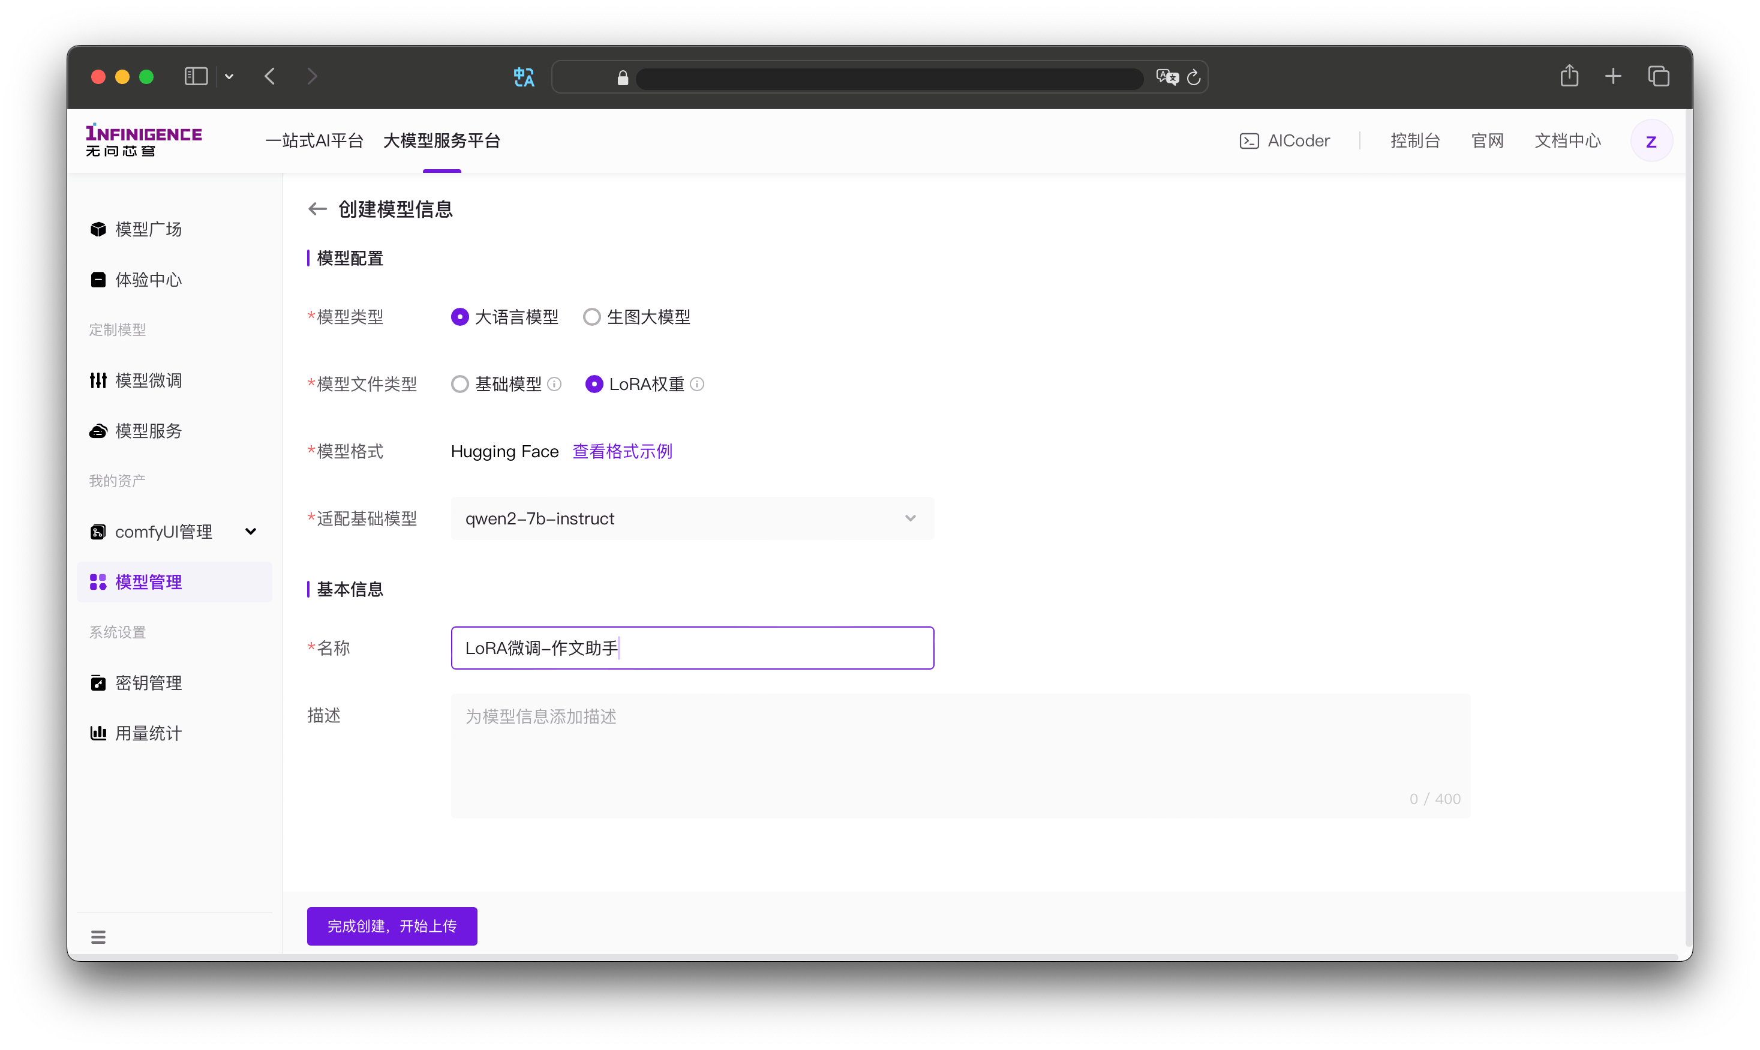Open the 查看格式示例 link

pos(623,451)
